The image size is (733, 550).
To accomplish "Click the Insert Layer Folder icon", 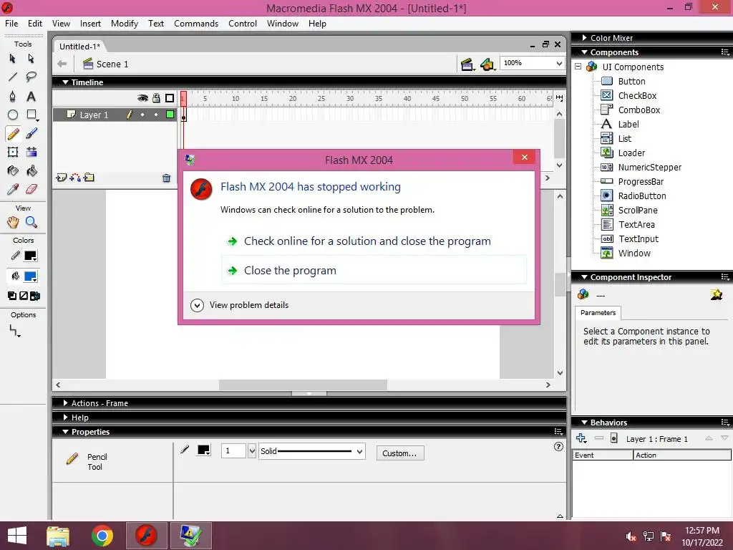I will pos(89,178).
